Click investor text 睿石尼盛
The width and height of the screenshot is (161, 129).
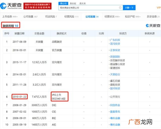(115, 81)
